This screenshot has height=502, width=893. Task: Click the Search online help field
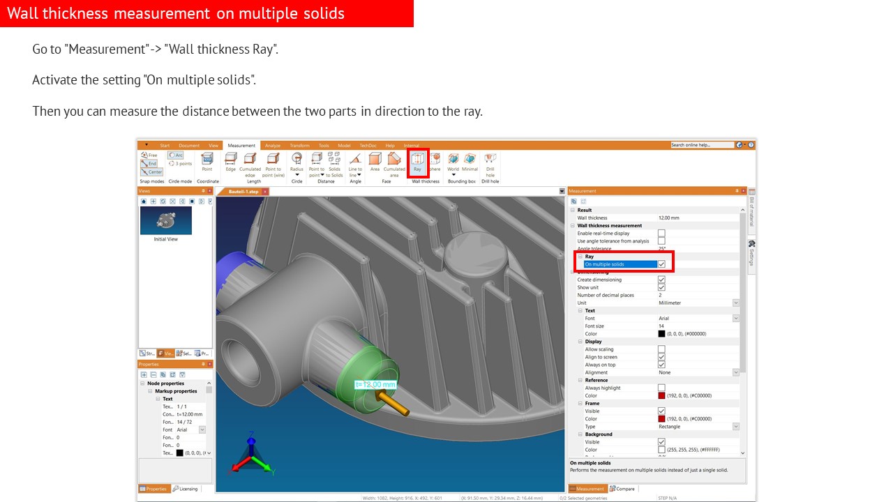pos(701,145)
